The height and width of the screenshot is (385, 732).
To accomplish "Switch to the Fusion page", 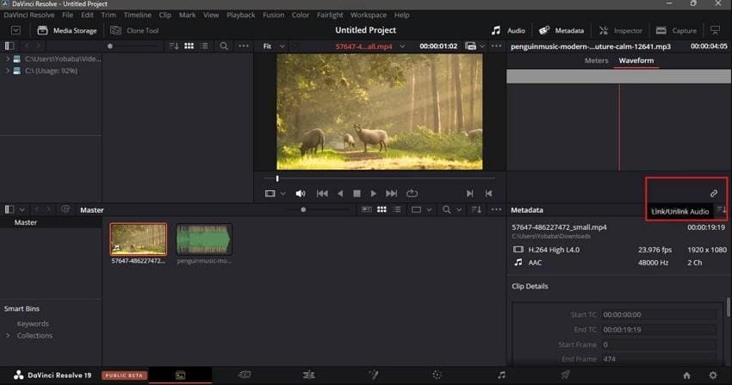I will pos(373,375).
